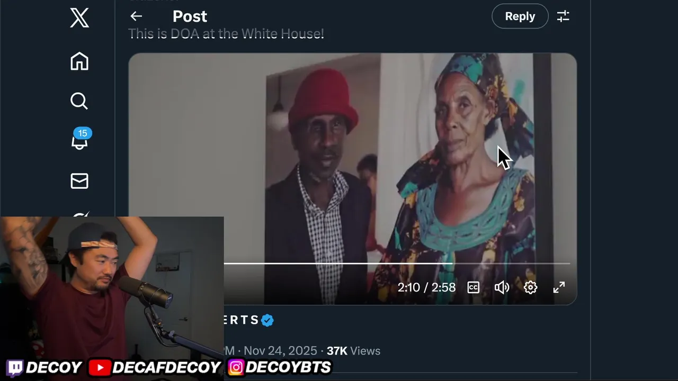Select the Post header title
The image size is (678, 381).
[190, 16]
